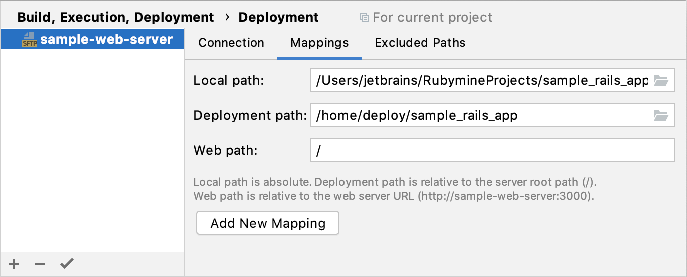Click 'Build, Execution, Deployment' breadcrumb
Image resolution: width=687 pixels, height=277 pixels.
pyautogui.click(x=116, y=17)
